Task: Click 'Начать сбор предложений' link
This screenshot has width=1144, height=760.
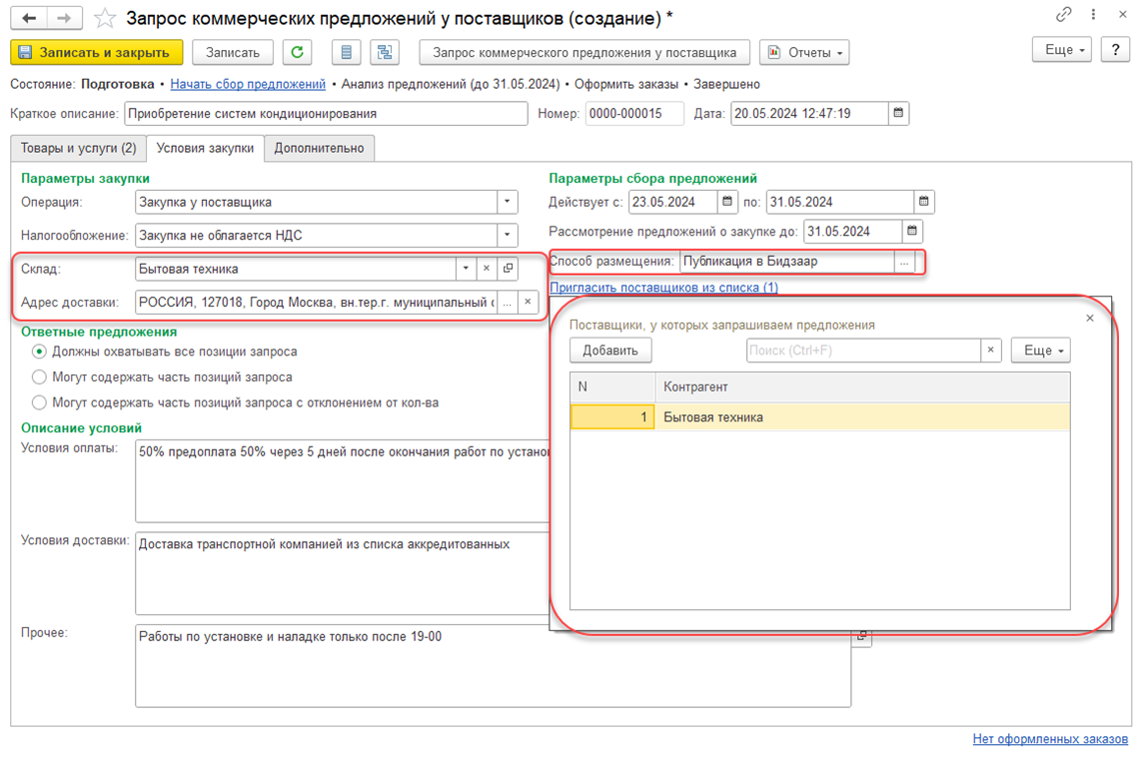Action: click(x=248, y=84)
